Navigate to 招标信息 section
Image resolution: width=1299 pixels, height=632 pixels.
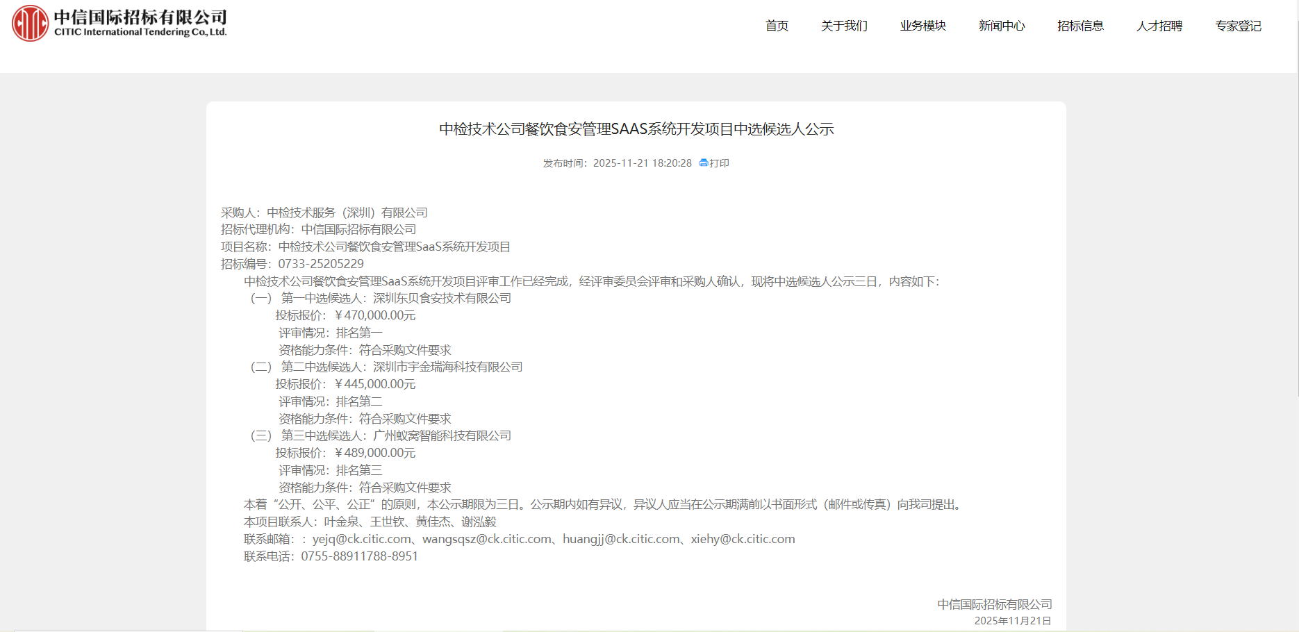click(1080, 26)
